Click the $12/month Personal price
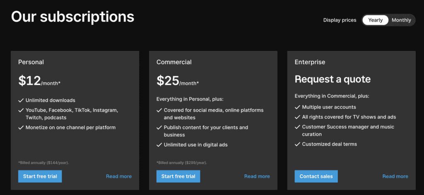 [39, 81]
